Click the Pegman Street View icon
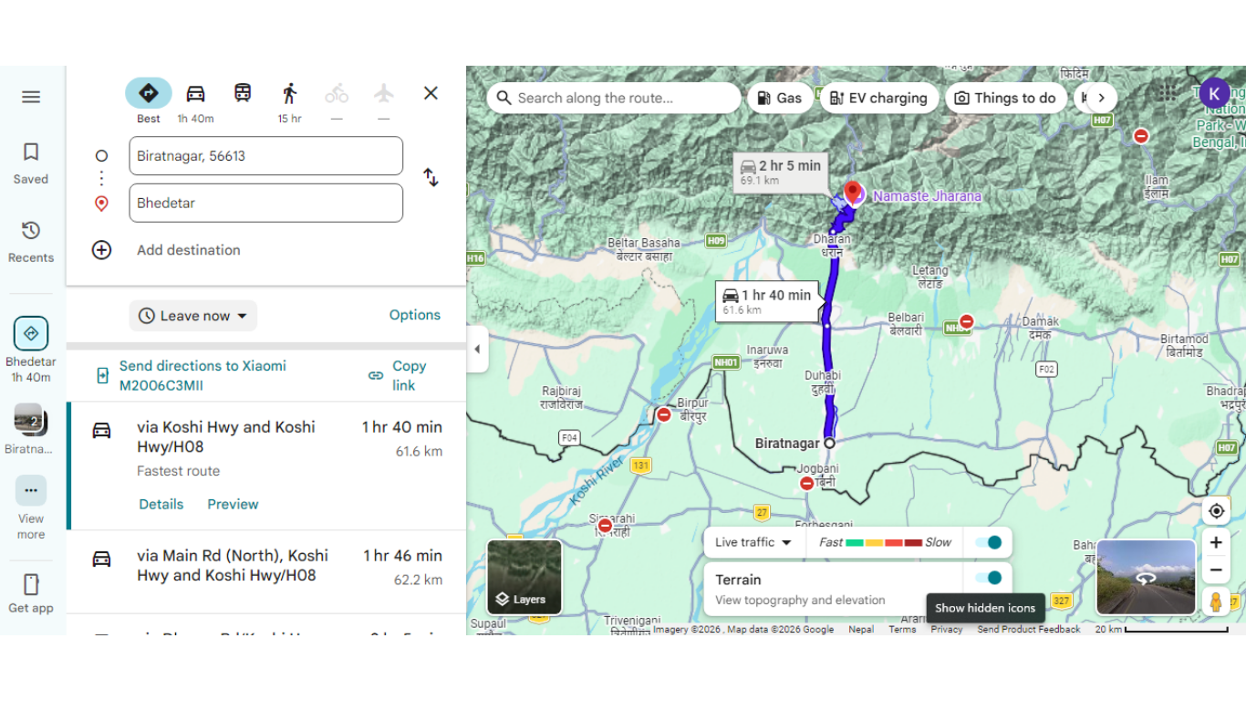 pyautogui.click(x=1216, y=602)
